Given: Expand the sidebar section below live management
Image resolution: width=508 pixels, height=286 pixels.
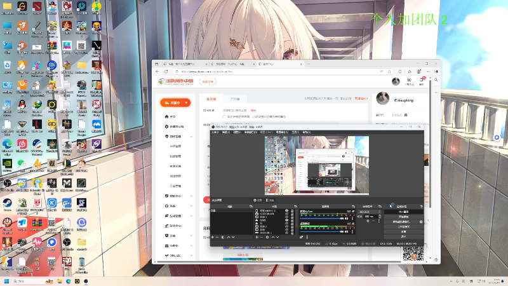Looking at the screenshot, I should [191, 196].
